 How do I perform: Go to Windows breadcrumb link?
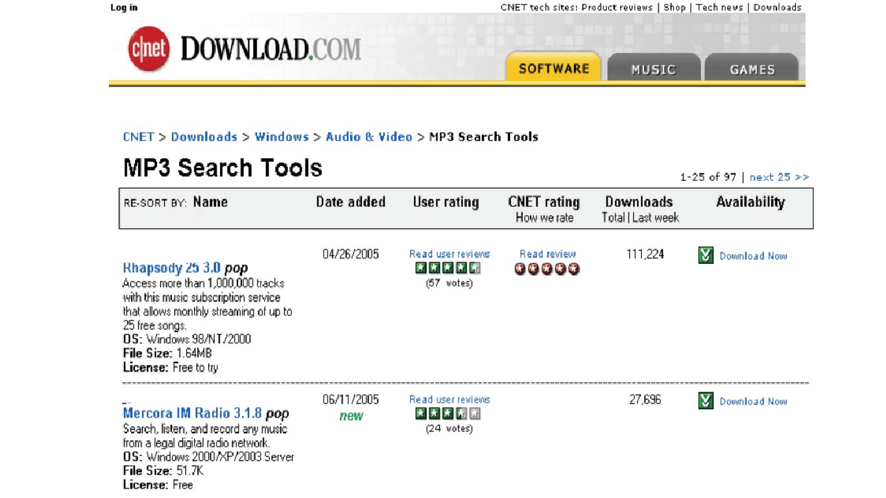pyautogui.click(x=281, y=137)
